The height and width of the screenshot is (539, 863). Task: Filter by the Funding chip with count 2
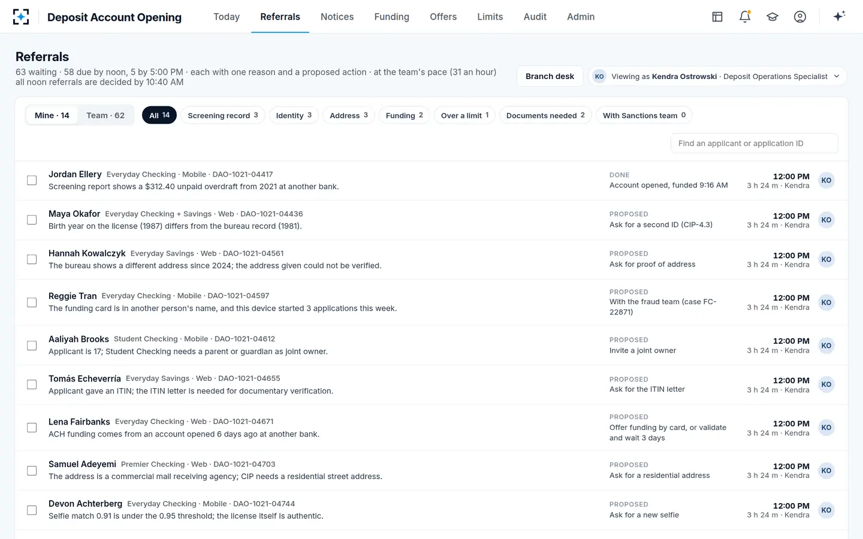pos(405,116)
